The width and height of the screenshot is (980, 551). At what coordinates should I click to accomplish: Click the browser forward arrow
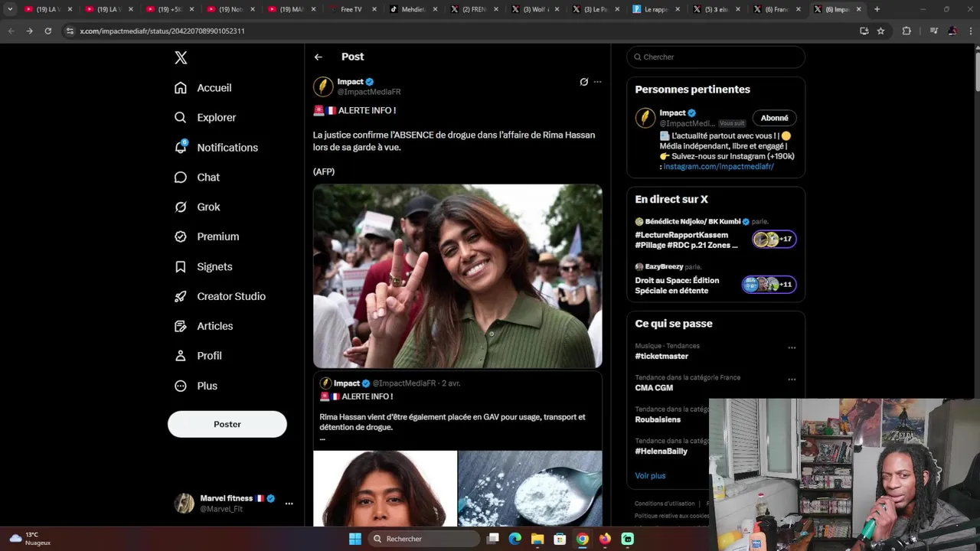point(29,31)
